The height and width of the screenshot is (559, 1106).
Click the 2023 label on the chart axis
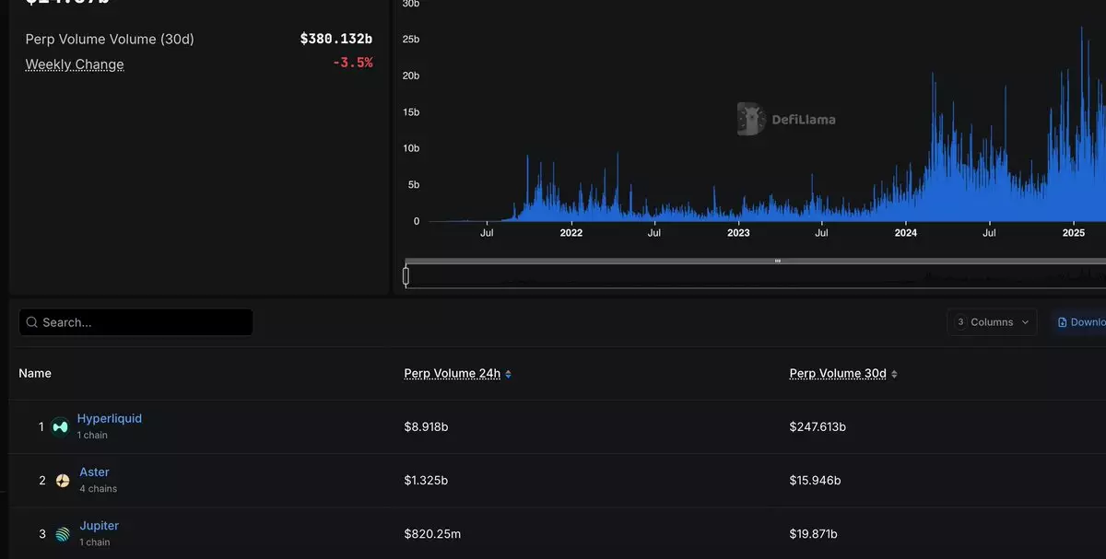(x=738, y=233)
